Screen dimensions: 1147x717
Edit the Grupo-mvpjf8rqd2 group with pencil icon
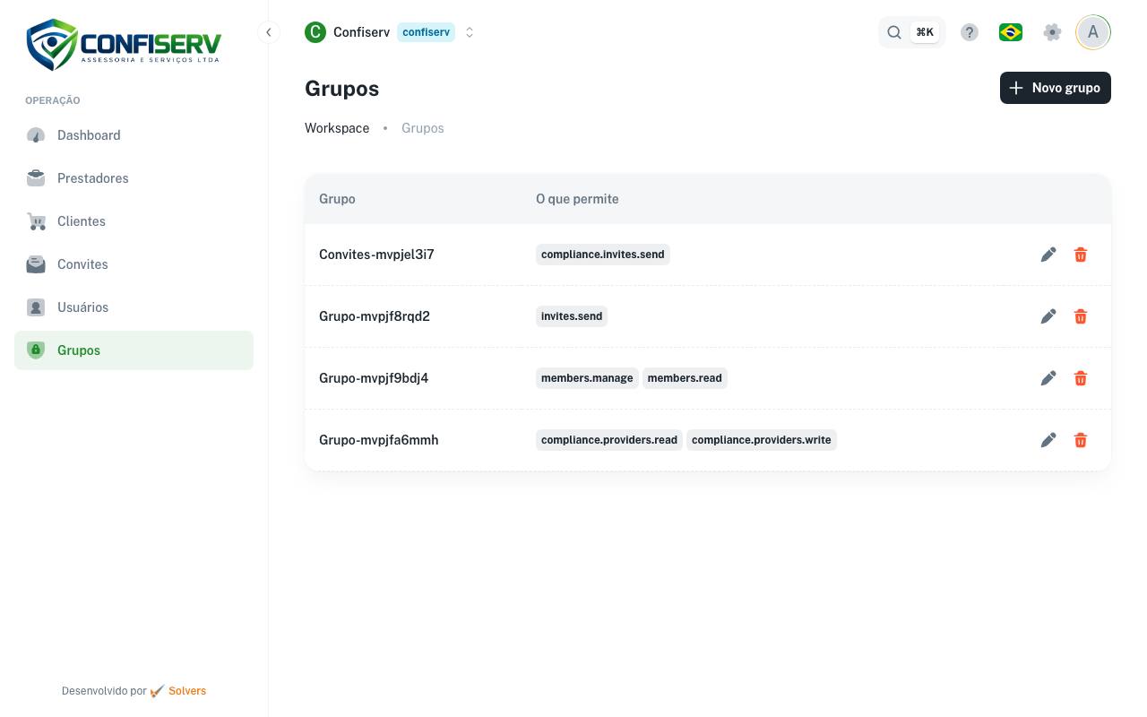1048,316
